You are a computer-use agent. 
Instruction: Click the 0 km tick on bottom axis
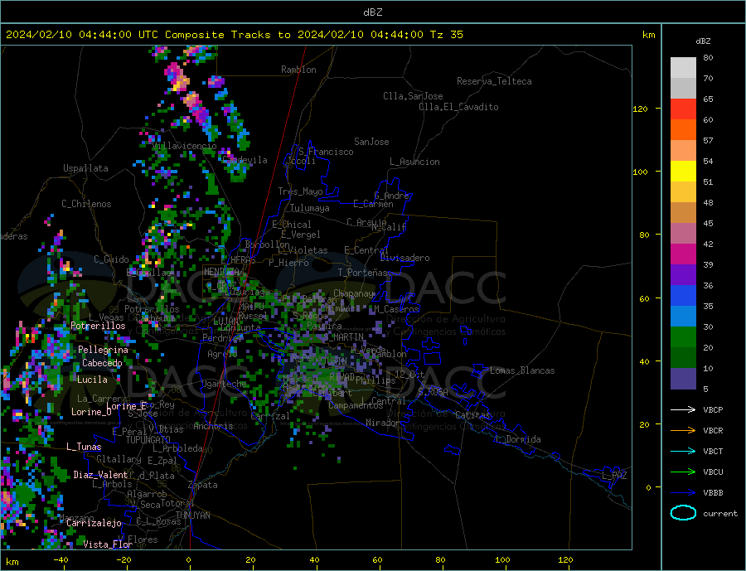pyautogui.click(x=188, y=560)
